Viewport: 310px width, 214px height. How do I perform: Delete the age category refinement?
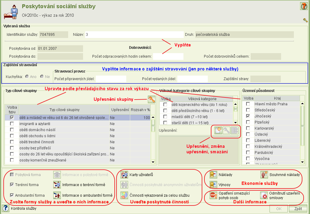point(235,130)
